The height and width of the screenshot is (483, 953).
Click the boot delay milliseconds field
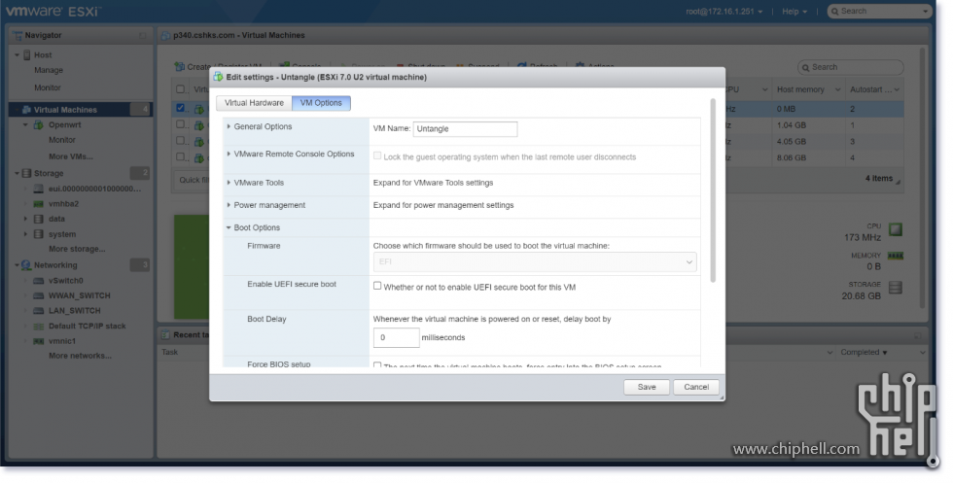pyautogui.click(x=397, y=338)
